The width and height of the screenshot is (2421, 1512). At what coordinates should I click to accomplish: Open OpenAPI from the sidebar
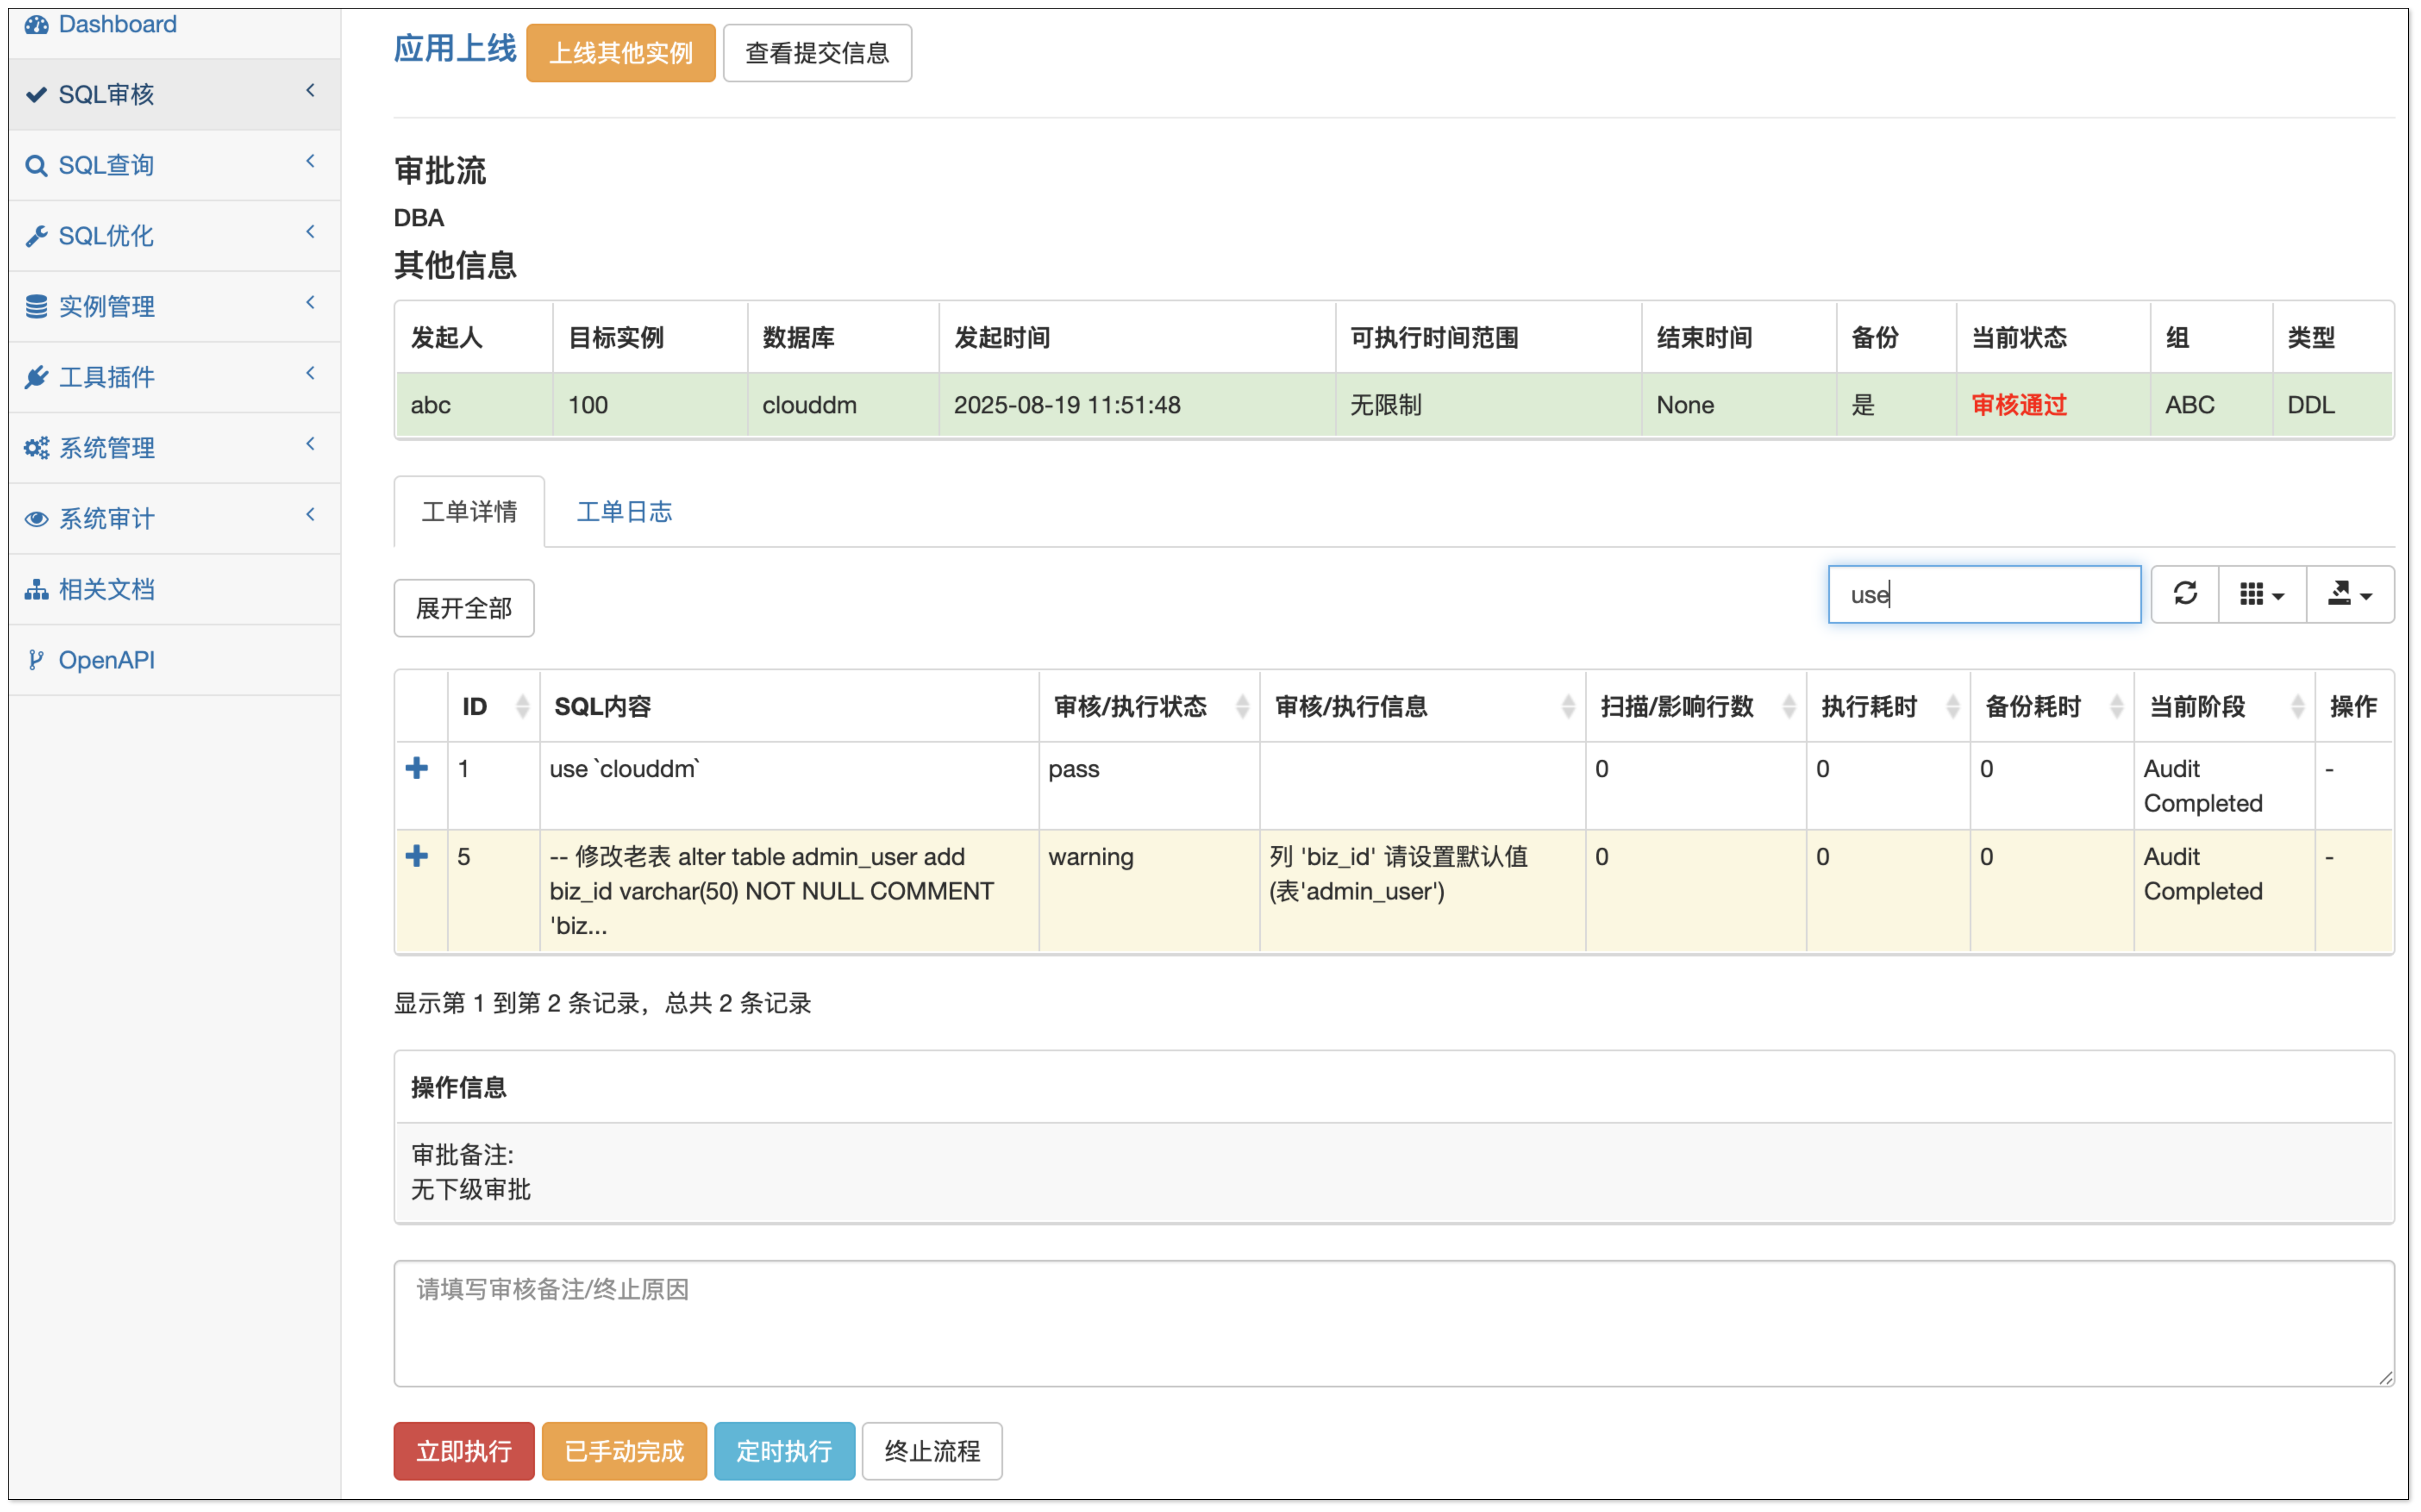click(106, 660)
